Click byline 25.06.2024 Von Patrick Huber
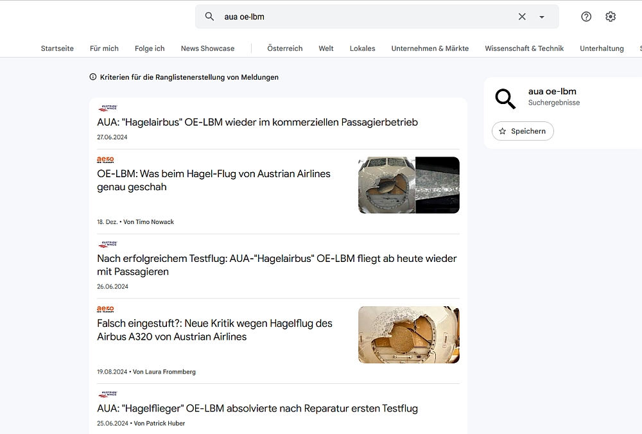Viewport: 642px width, 434px height. (x=141, y=423)
